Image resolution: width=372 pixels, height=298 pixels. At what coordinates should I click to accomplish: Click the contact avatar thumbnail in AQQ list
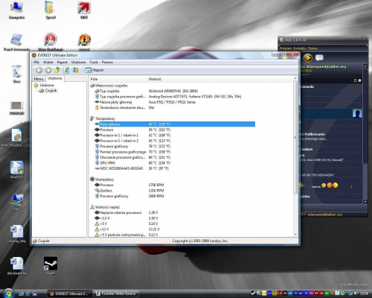357,113
